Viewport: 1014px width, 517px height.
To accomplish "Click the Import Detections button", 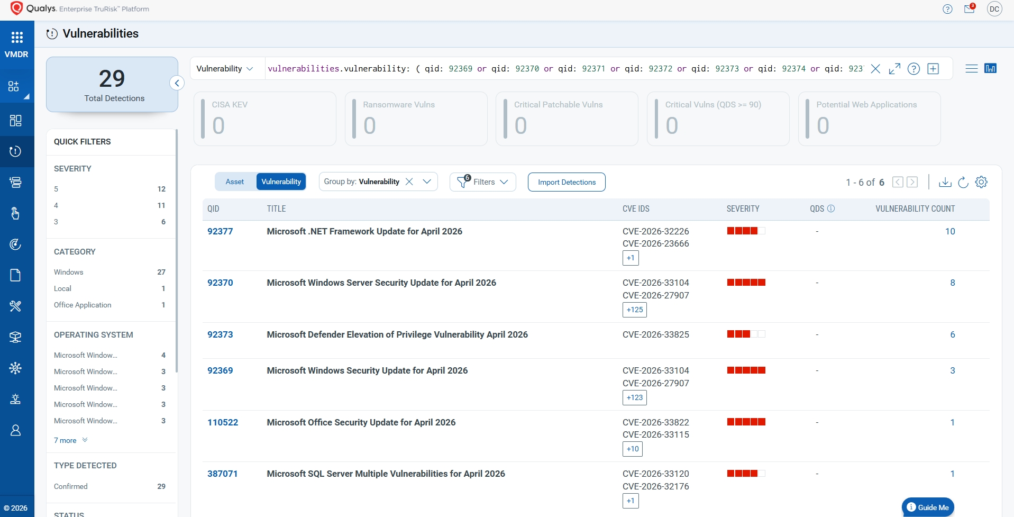I will (567, 182).
